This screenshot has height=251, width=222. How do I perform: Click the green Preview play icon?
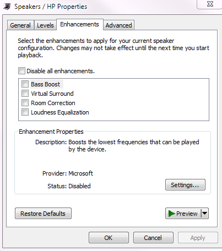(x=171, y=214)
